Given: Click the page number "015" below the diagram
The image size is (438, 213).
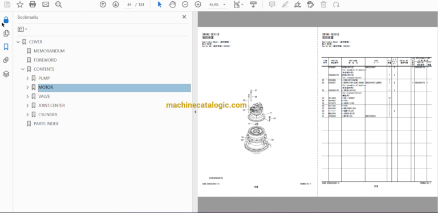Looking at the screenshot, I should [x=256, y=187].
